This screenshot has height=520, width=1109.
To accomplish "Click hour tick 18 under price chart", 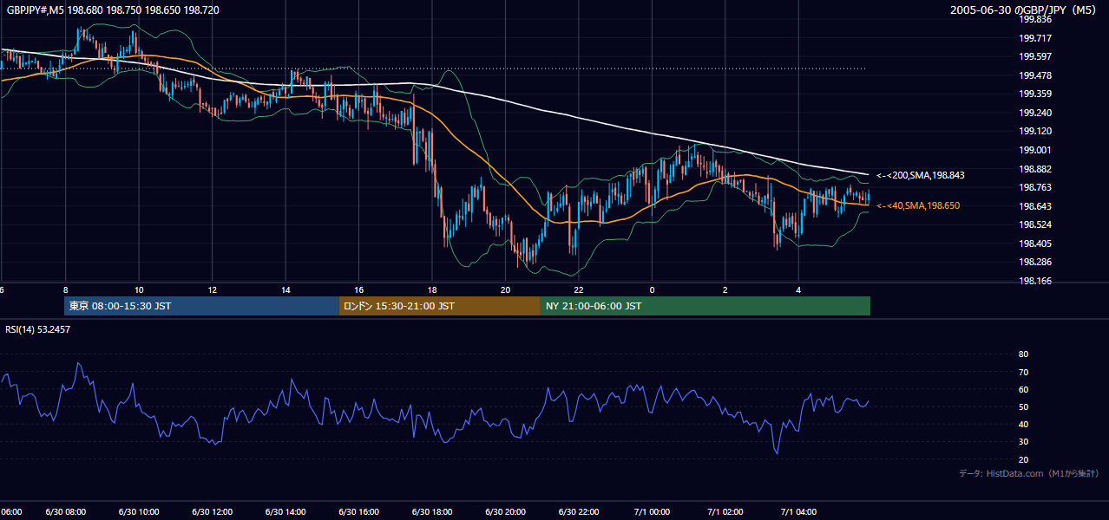I will pyautogui.click(x=433, y=290).
